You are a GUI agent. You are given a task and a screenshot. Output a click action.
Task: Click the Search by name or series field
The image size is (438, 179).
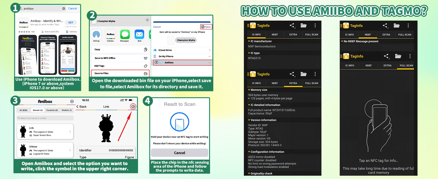pyautogui.click(x=45, y=118)
